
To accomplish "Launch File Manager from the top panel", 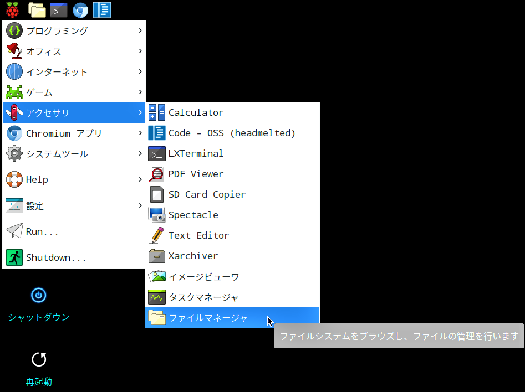I will tap(37, 10).
